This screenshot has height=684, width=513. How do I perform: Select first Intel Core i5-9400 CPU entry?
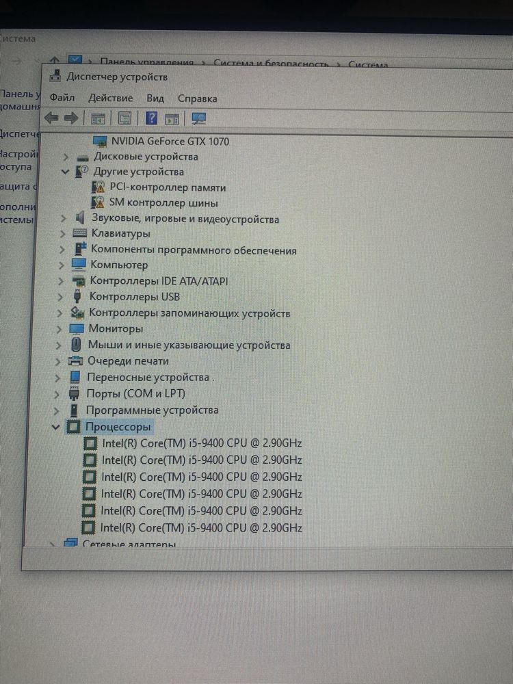202,443
